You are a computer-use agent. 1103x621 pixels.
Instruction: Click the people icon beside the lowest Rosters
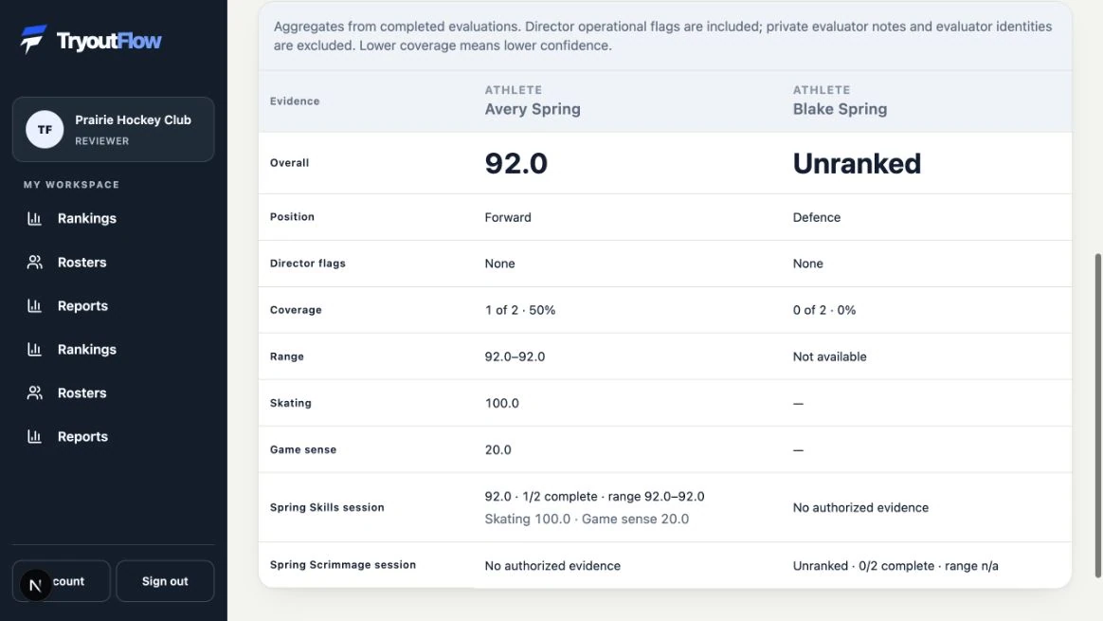[x=34, y=393]
